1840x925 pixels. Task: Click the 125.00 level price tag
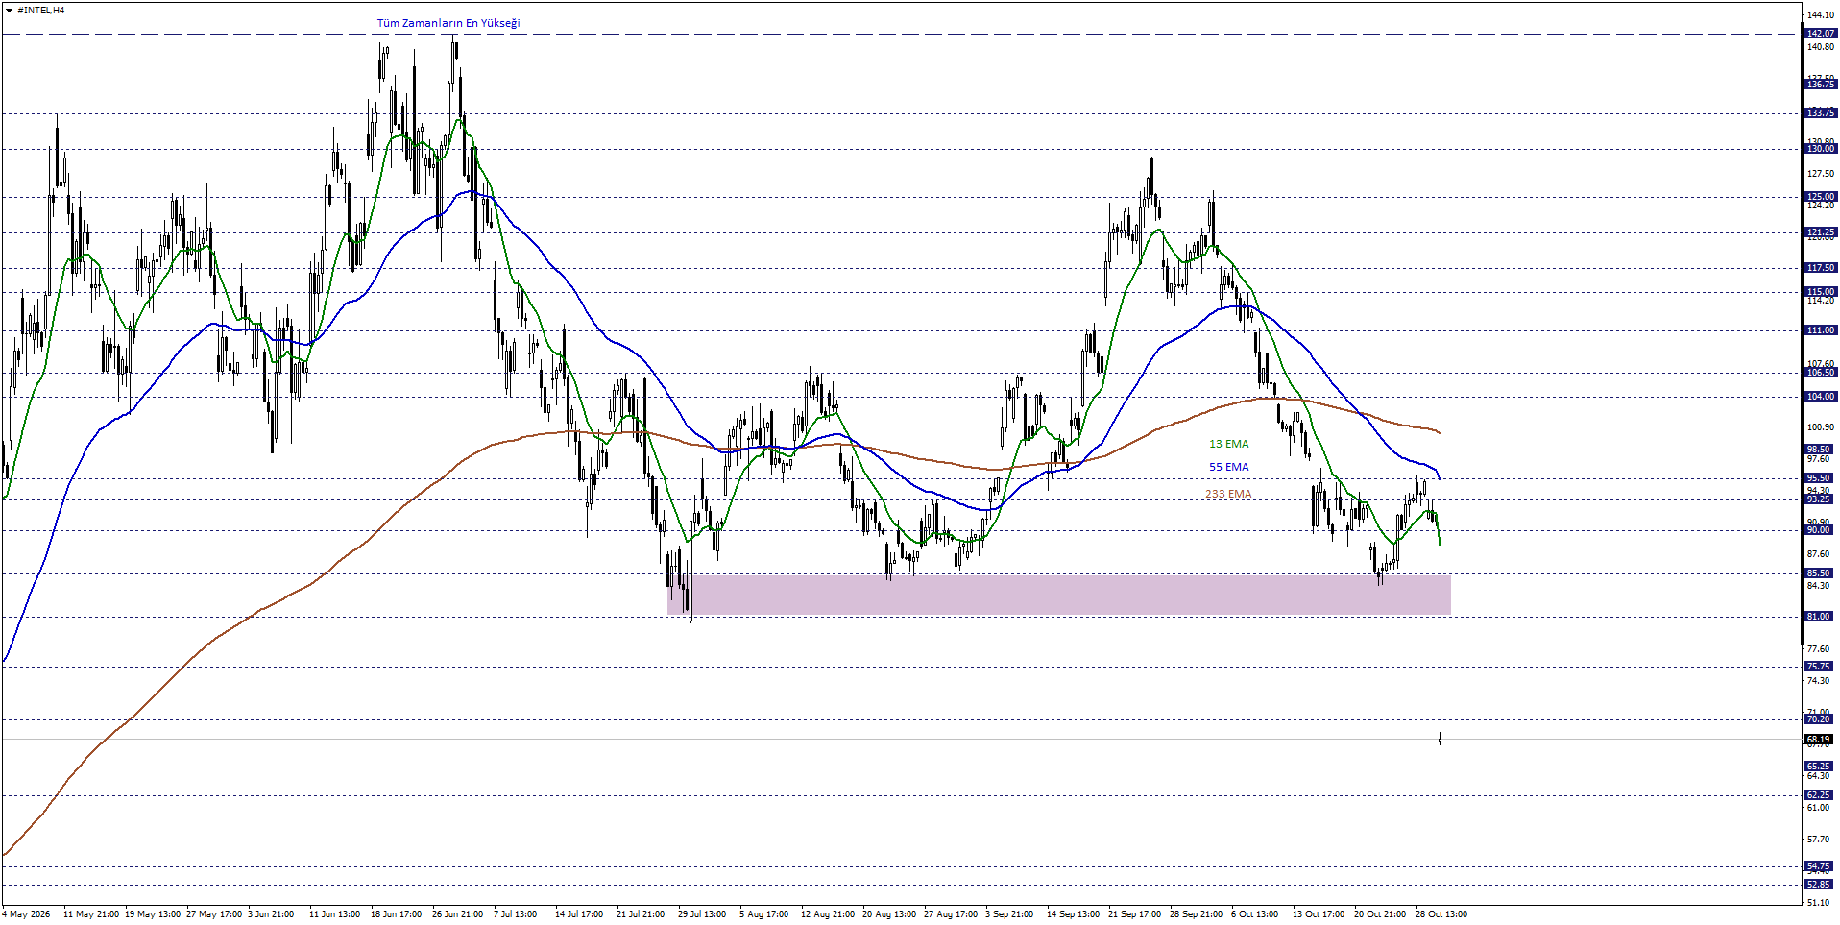click(1820, 197)
